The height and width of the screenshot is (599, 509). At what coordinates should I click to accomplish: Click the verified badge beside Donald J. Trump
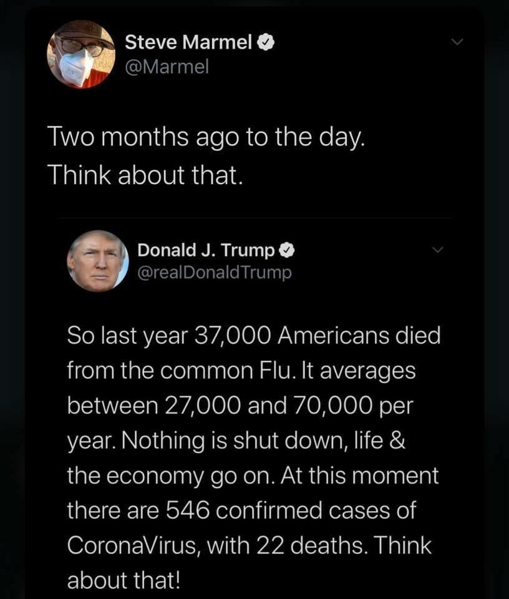(286, 251)
